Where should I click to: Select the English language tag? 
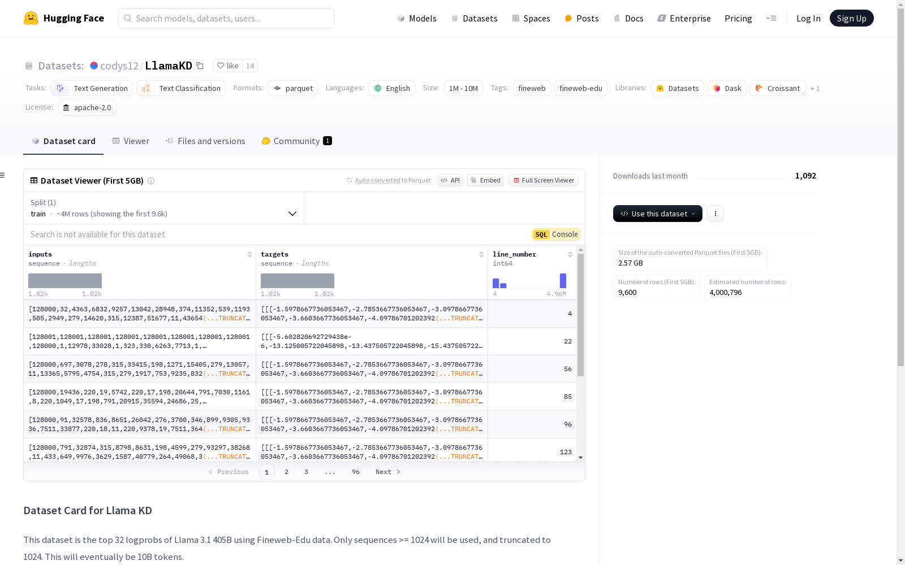pos(392,88)
